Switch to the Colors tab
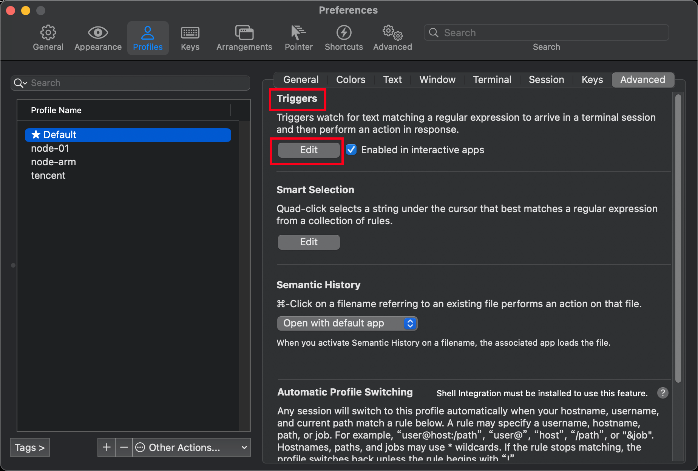The width and height of the screenshot is (698, 471). [x=350, y=80]
